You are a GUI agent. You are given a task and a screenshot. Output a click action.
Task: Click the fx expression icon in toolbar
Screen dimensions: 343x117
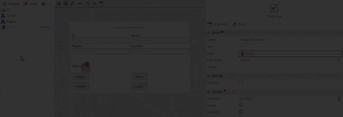coord(94,4)
